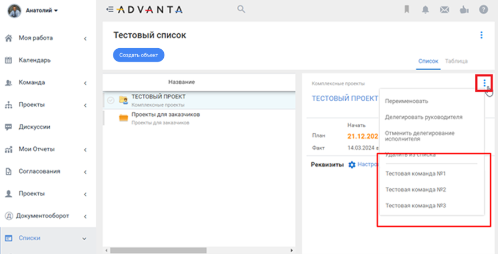Collapse Списки section chevron
The height and width of the screenshot is (254, 498).
click(85, 239)
